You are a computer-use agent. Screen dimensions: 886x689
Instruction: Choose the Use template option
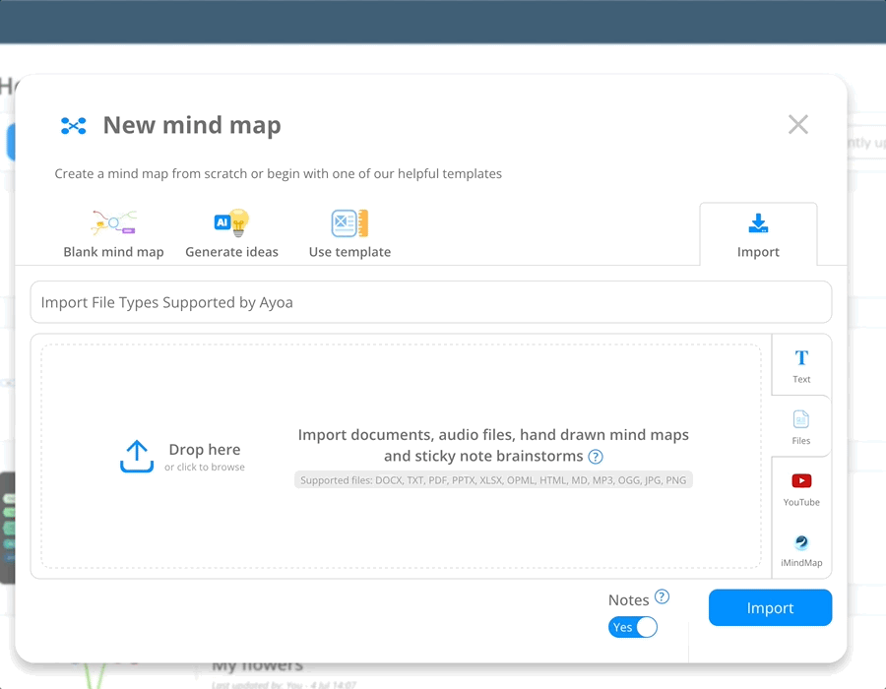[349, 234]
